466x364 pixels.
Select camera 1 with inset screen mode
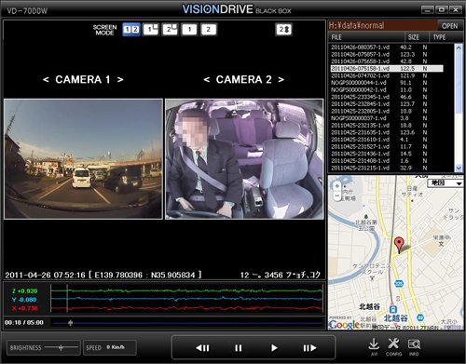tap(151, 30)
